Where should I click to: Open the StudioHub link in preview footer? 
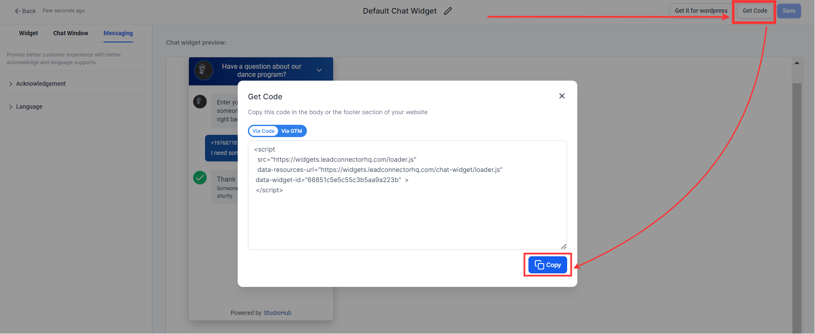tap(277, 313)
